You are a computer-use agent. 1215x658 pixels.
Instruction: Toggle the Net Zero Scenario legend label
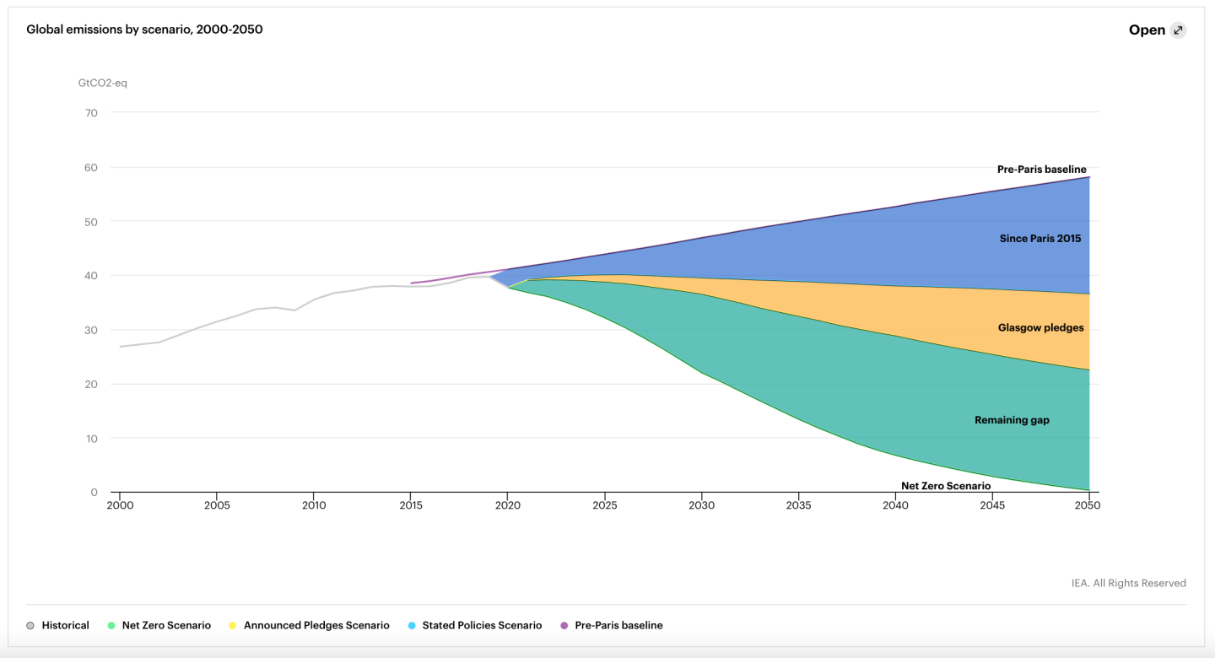(166, 626)
